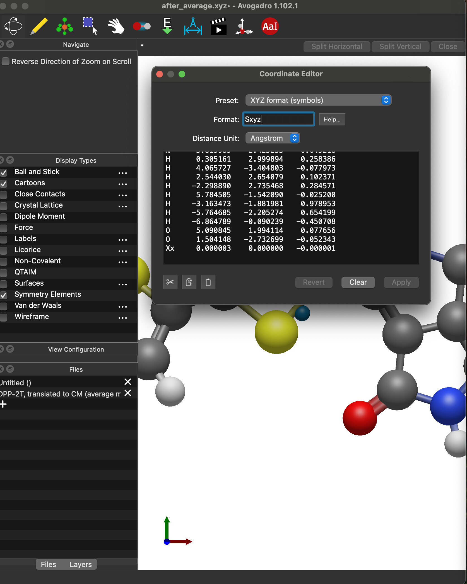Viewport: 467px width, 584px height.
Task: Enable the Van der Waals display type
Action: (x=4, y=306)
